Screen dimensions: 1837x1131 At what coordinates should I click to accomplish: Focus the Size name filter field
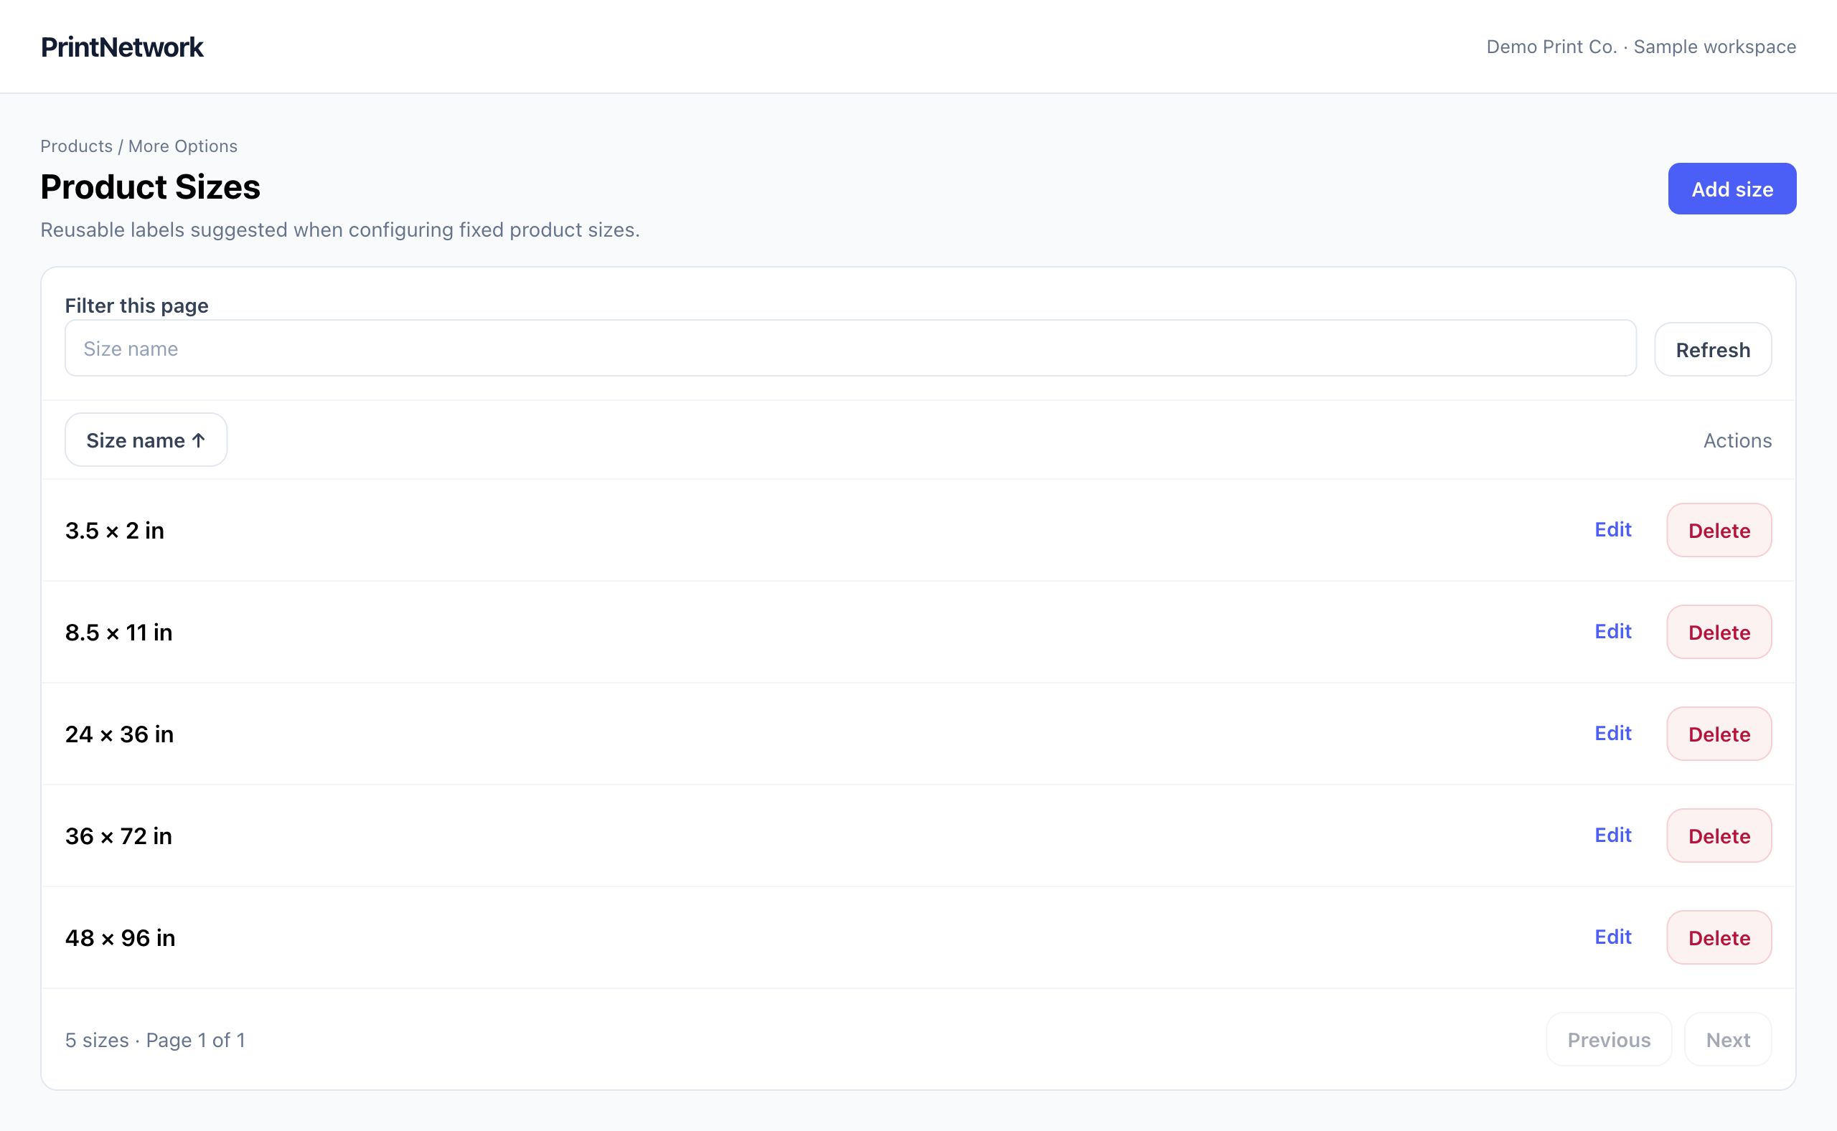(x=850, y=348)
